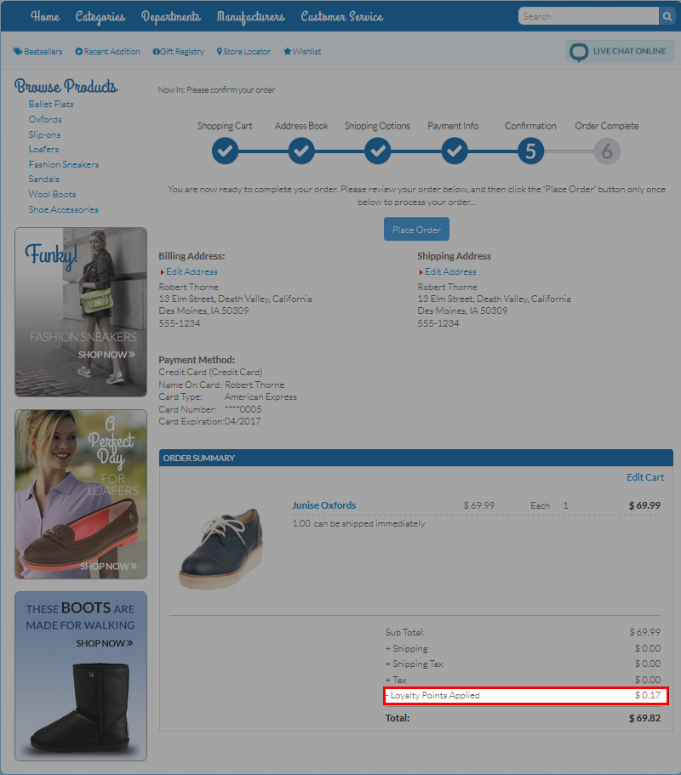
Task: Click the Loyalty Points Applied row
Action: 526,695
